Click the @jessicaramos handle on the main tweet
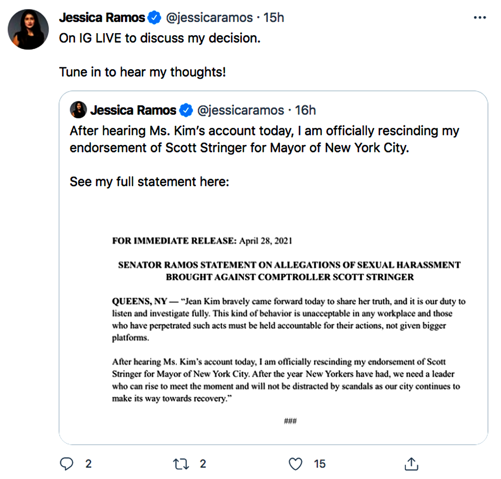 [x=209, y=18]
